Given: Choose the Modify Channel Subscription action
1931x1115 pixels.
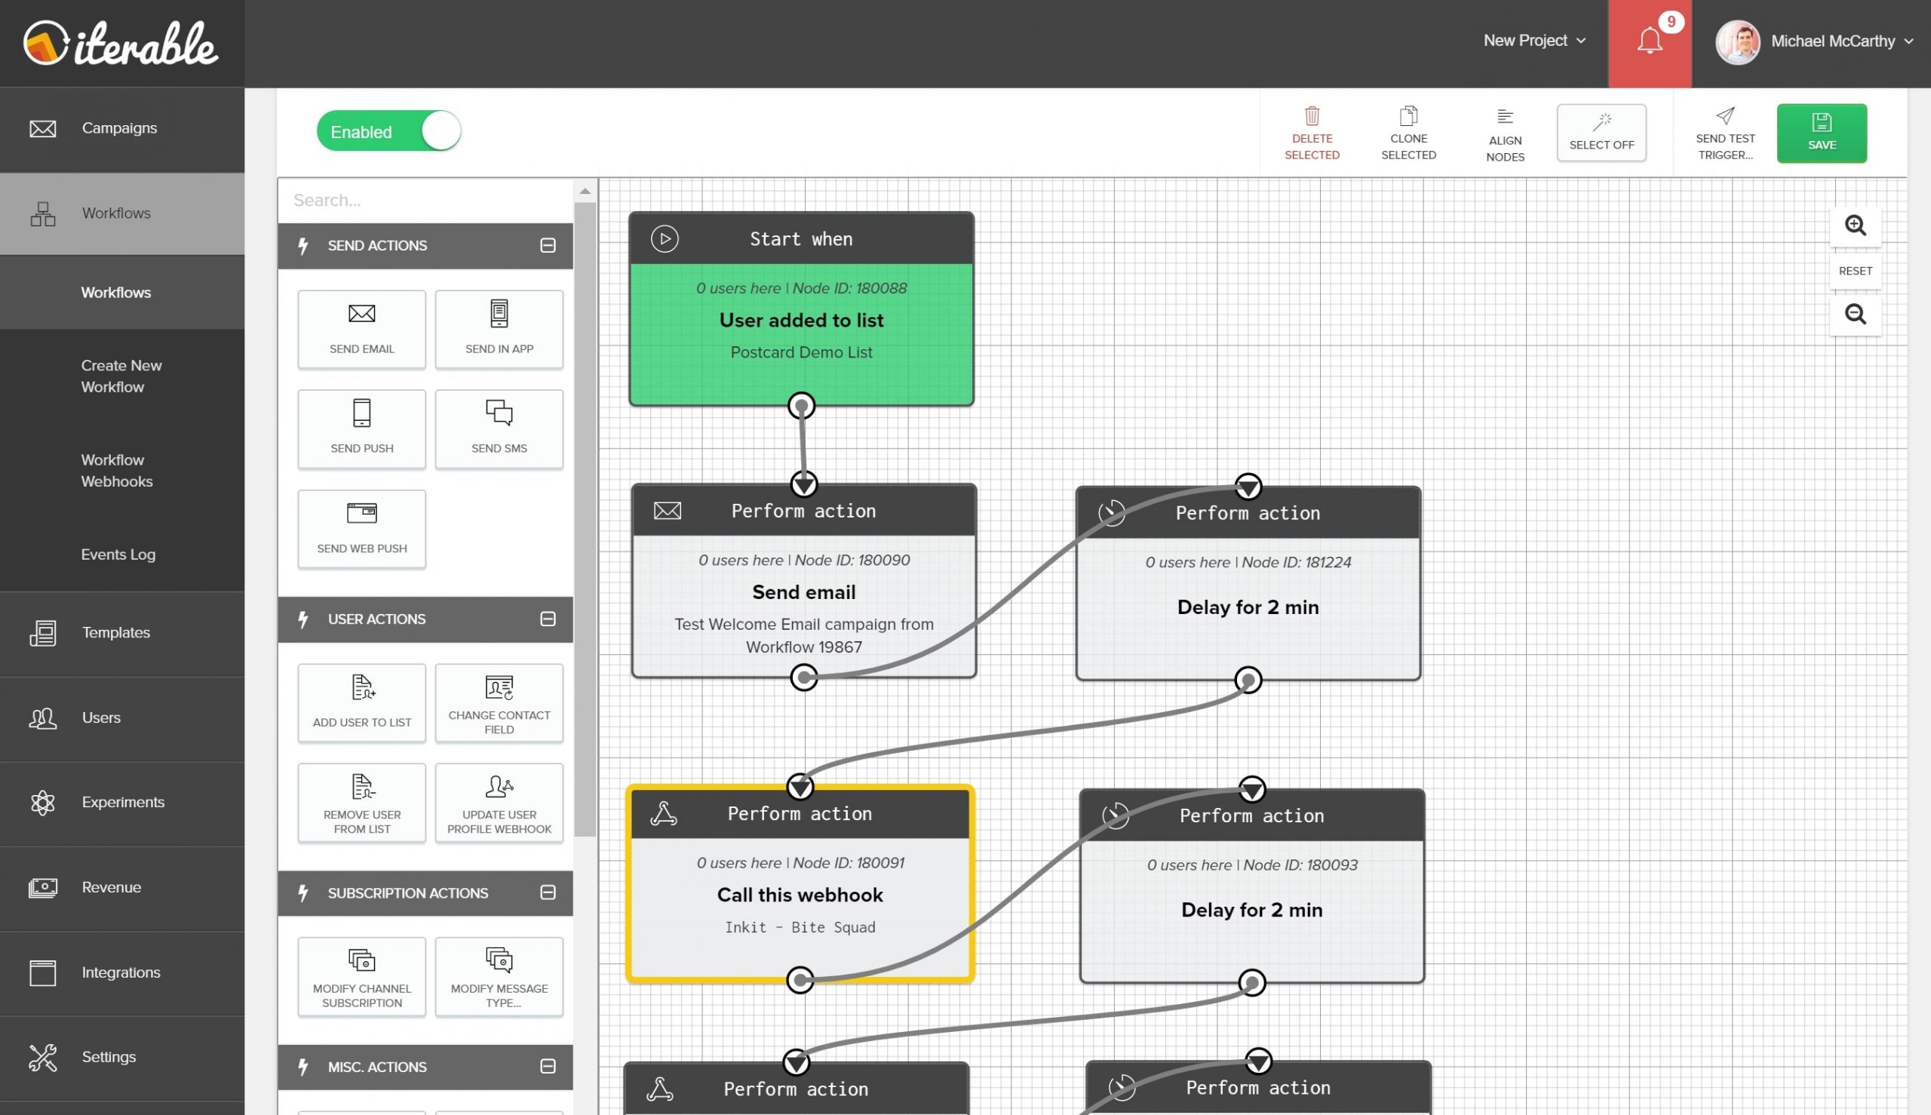Looking at the screenshot, I should (x=361, y=976).
